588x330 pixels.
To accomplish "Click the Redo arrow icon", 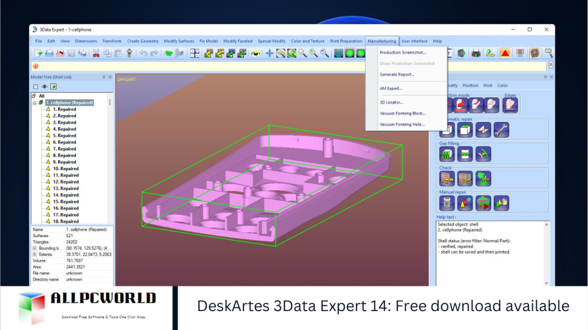I will click(154, 53).
